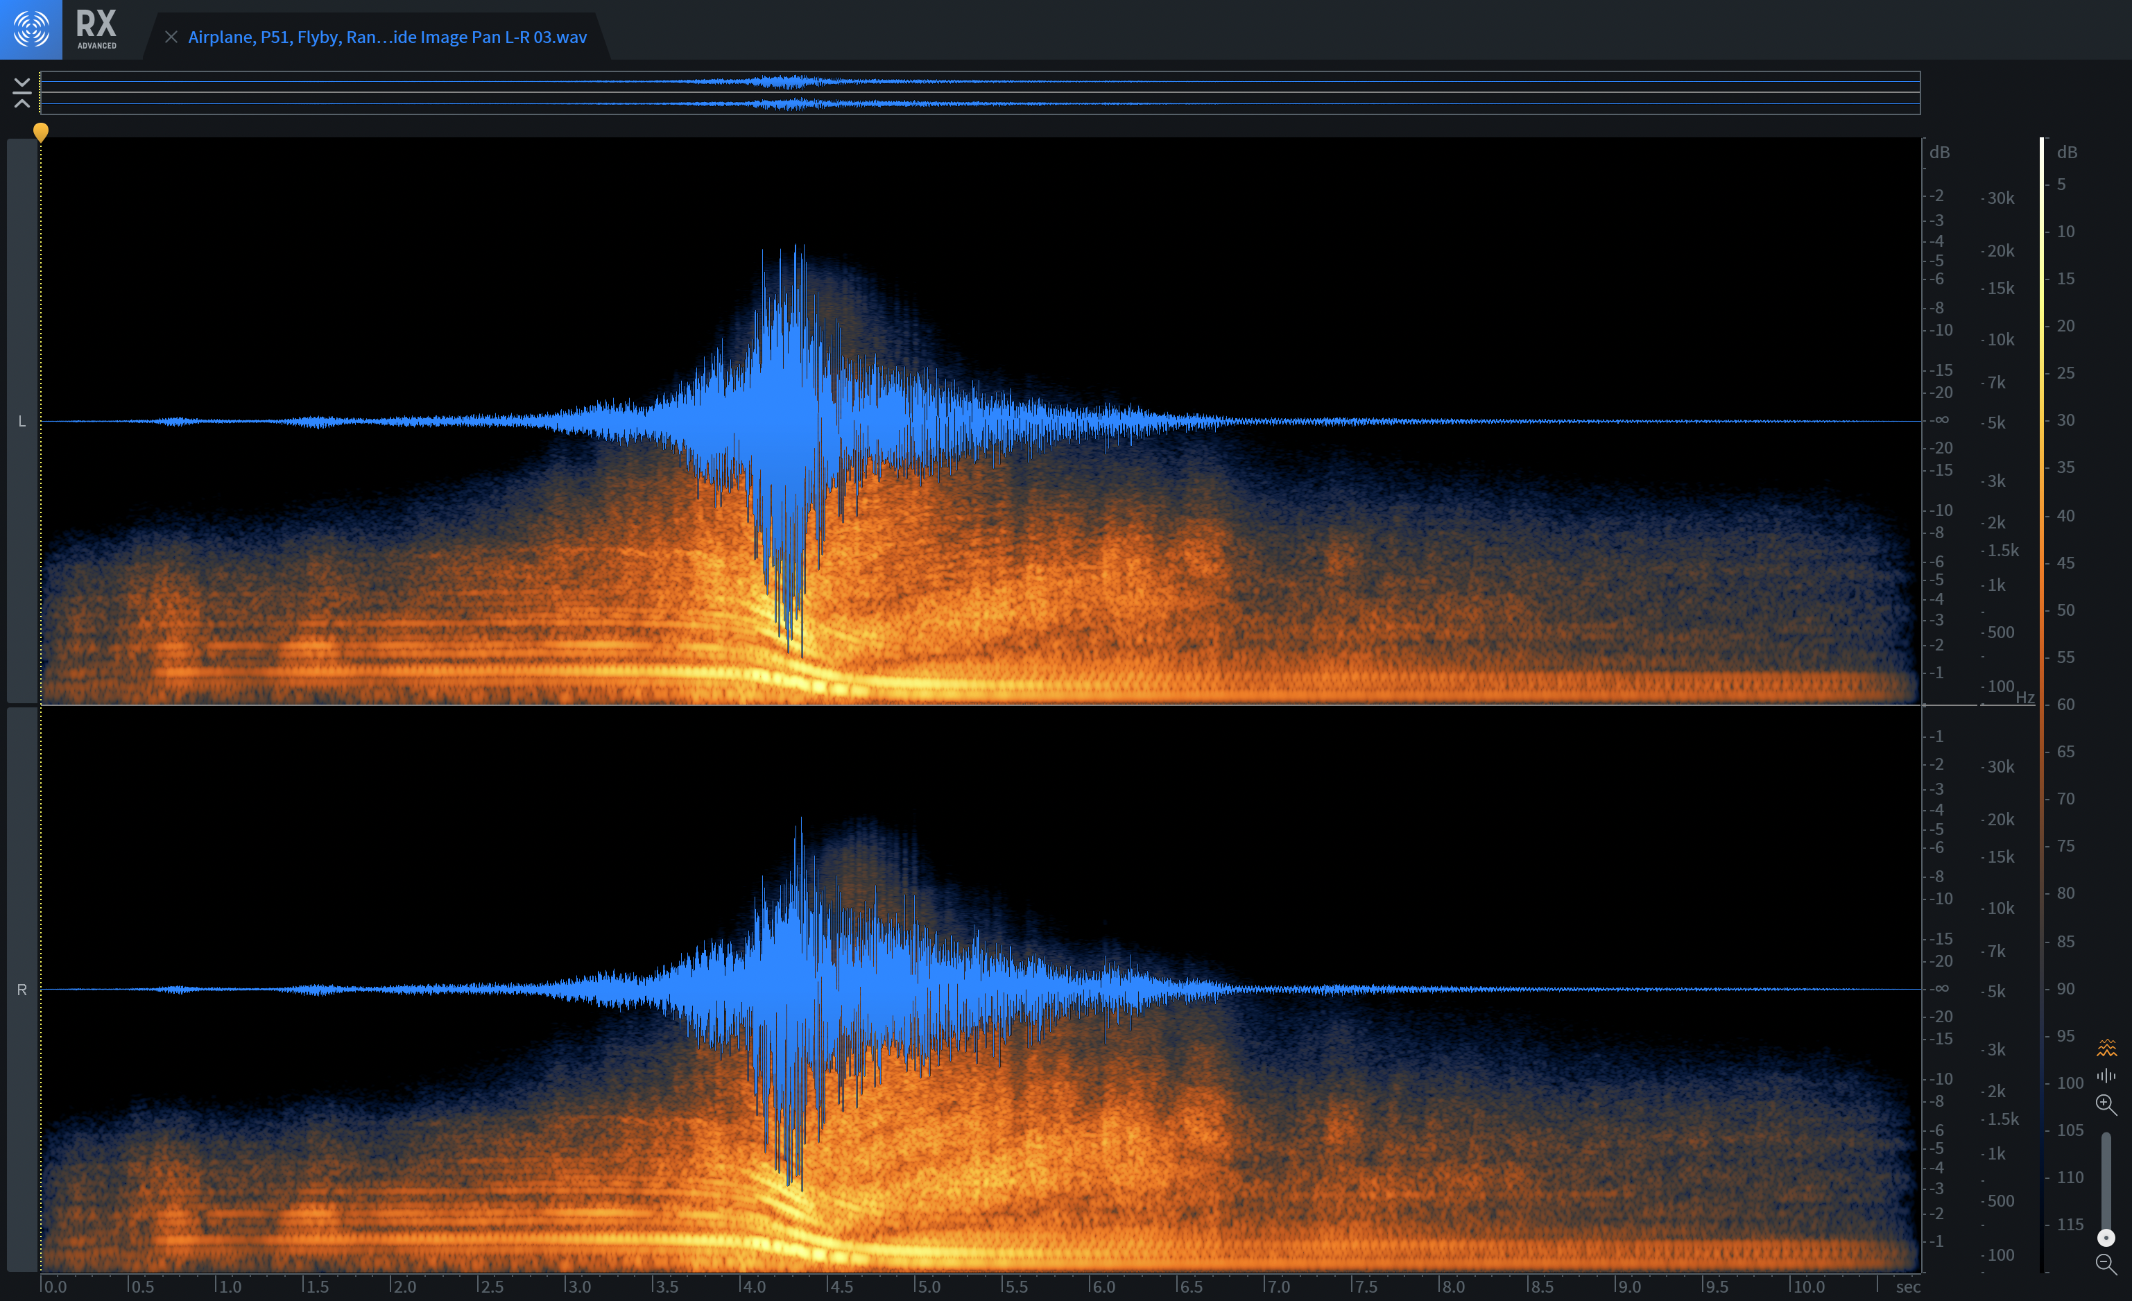Select the Airplane, P51, Flyby wav tab
Screen dimensions: 2132x1301
[387, 37]
